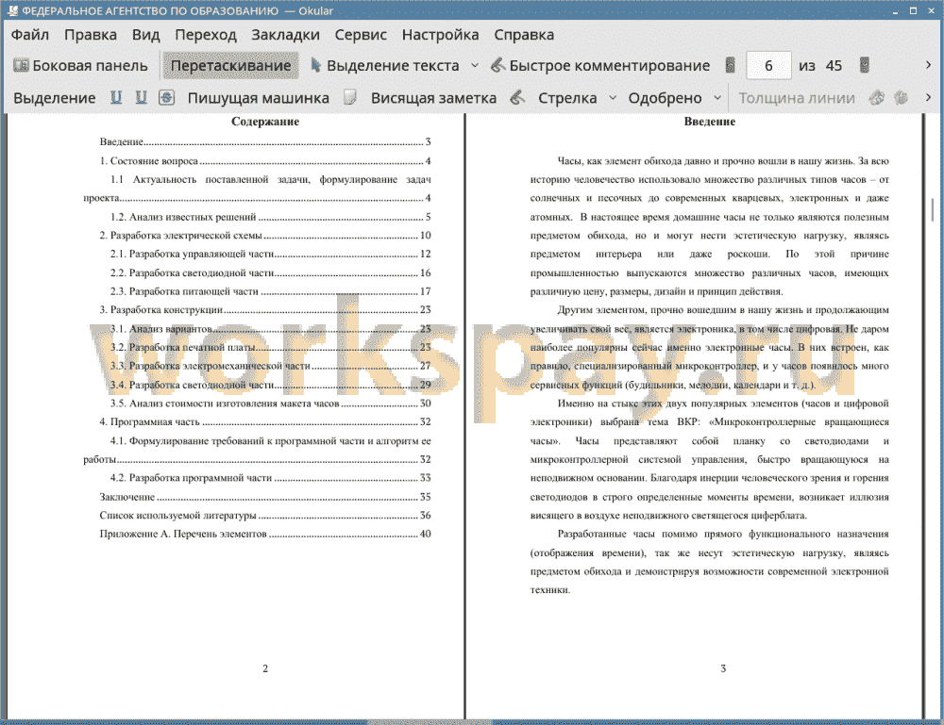Click the vertical scrollbar handle
Viewport: 944px width, 725px height.
tap(933, 210)
